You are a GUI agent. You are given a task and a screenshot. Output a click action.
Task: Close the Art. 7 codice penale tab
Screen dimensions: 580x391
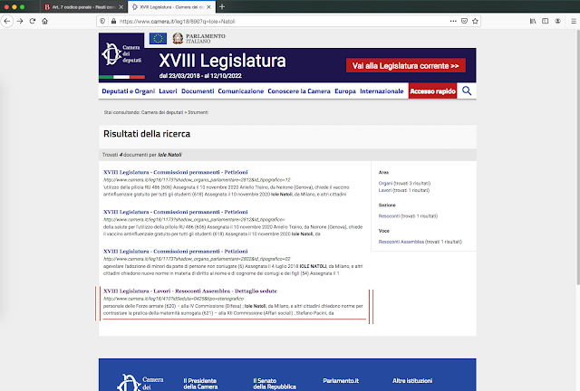click(x=121, y=7)
